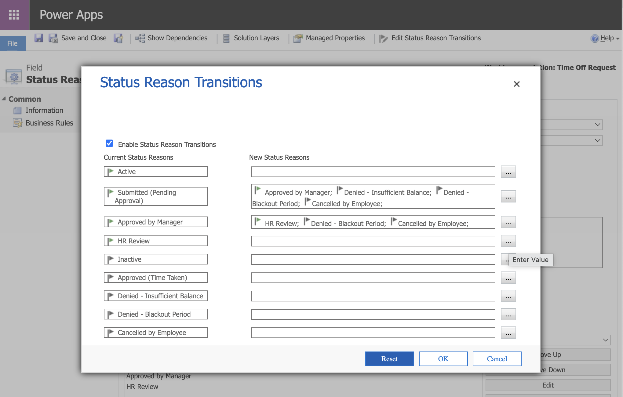
Task: Select Information in the left navigation
Action: click(x=44, y=111)
